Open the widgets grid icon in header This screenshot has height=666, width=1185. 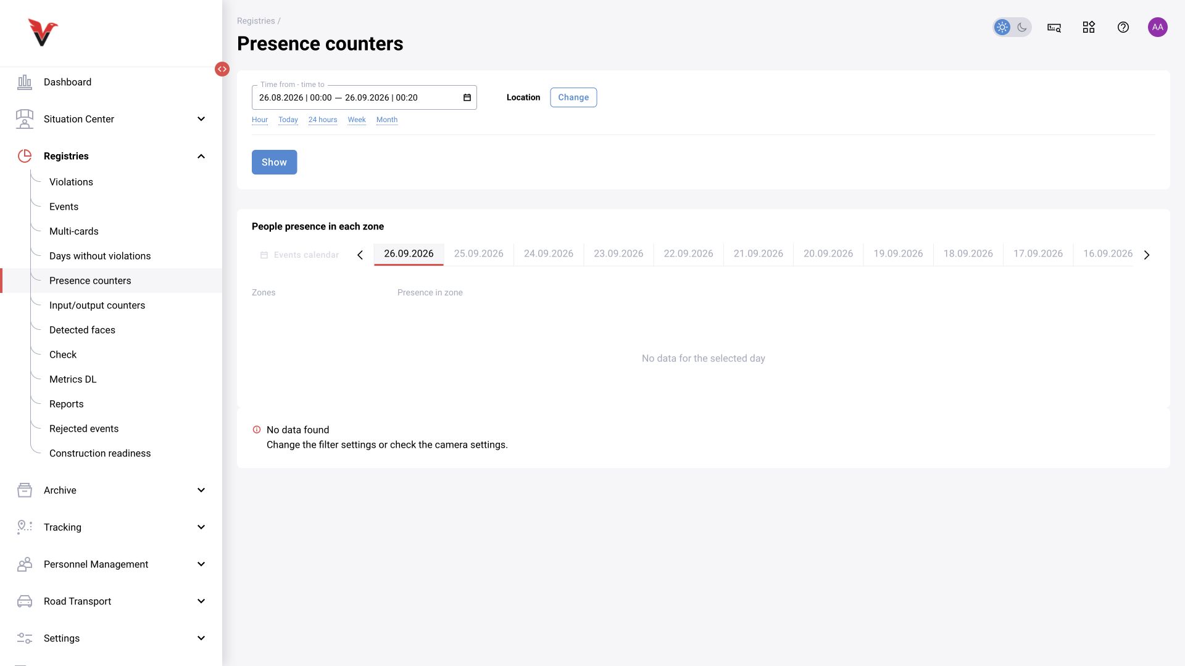tap(1089, 27)
